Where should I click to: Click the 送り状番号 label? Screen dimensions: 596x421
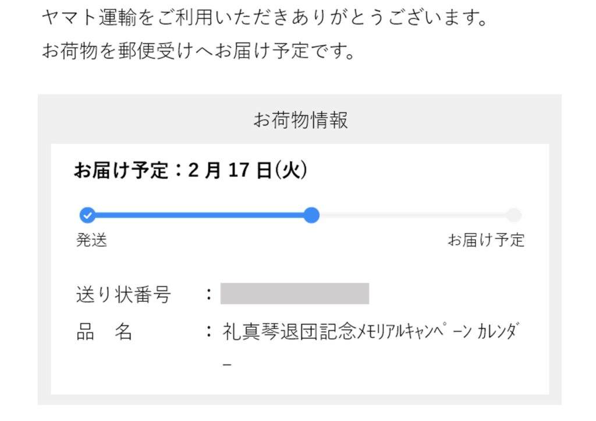123,294
